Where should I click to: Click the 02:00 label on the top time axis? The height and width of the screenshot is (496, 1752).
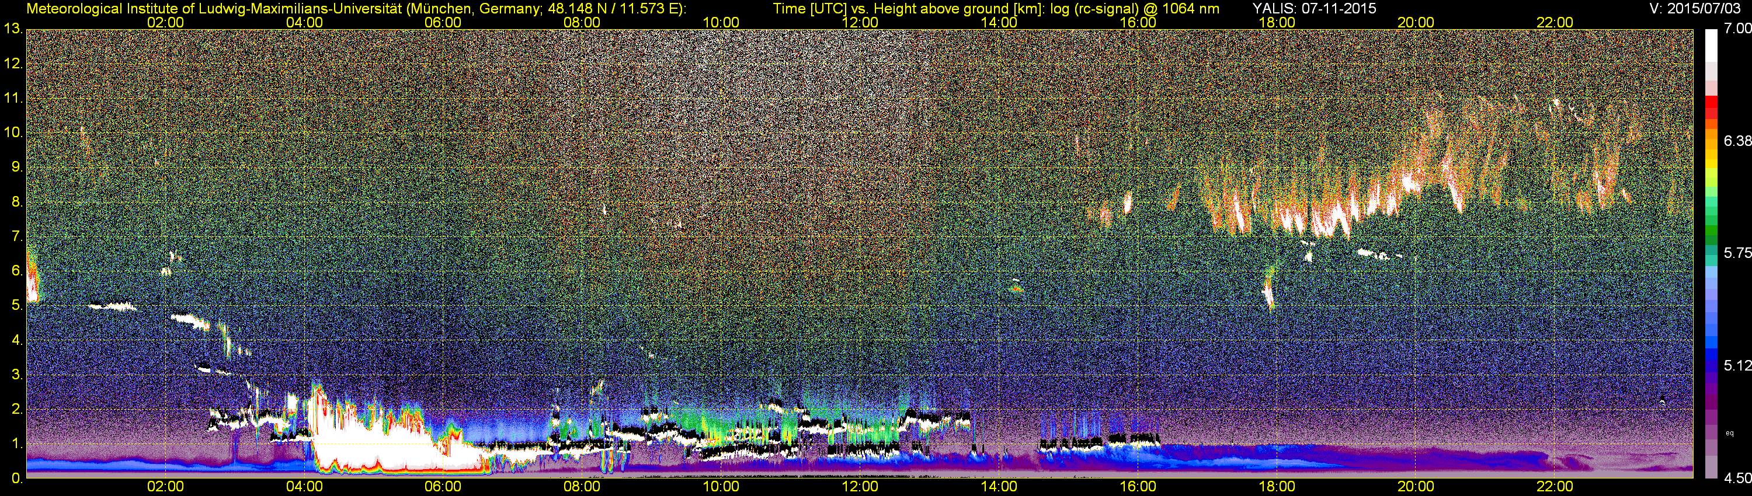[x=165, y=22]
